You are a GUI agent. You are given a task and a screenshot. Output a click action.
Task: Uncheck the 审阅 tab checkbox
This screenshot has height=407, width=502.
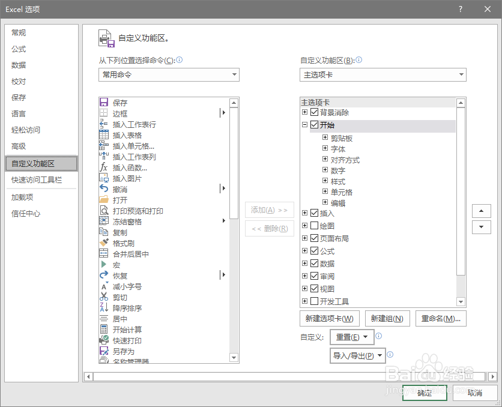click(315, 276)
